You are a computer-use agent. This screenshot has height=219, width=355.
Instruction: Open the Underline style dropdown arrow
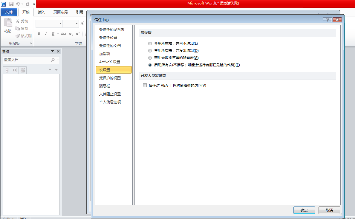(x=58, y=34)
